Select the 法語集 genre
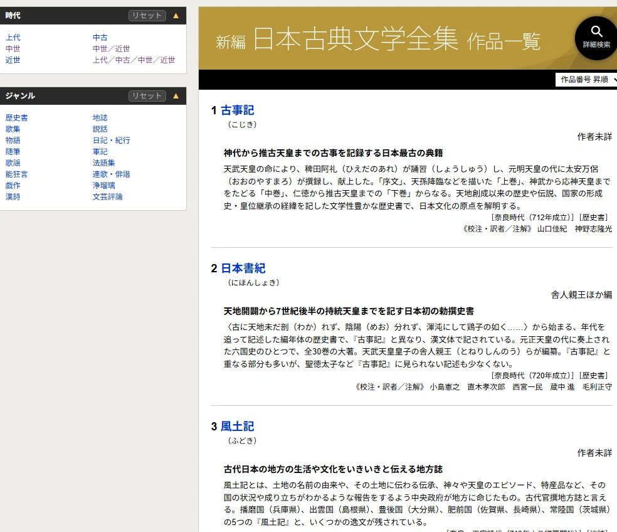617x532 pixels. point(104,162)
